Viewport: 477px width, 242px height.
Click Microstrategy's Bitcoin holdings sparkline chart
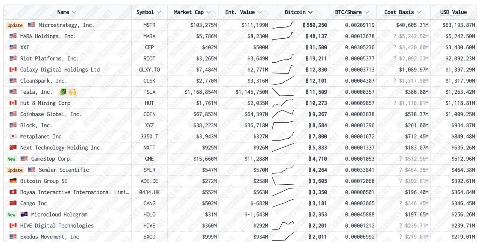(283, 25)
